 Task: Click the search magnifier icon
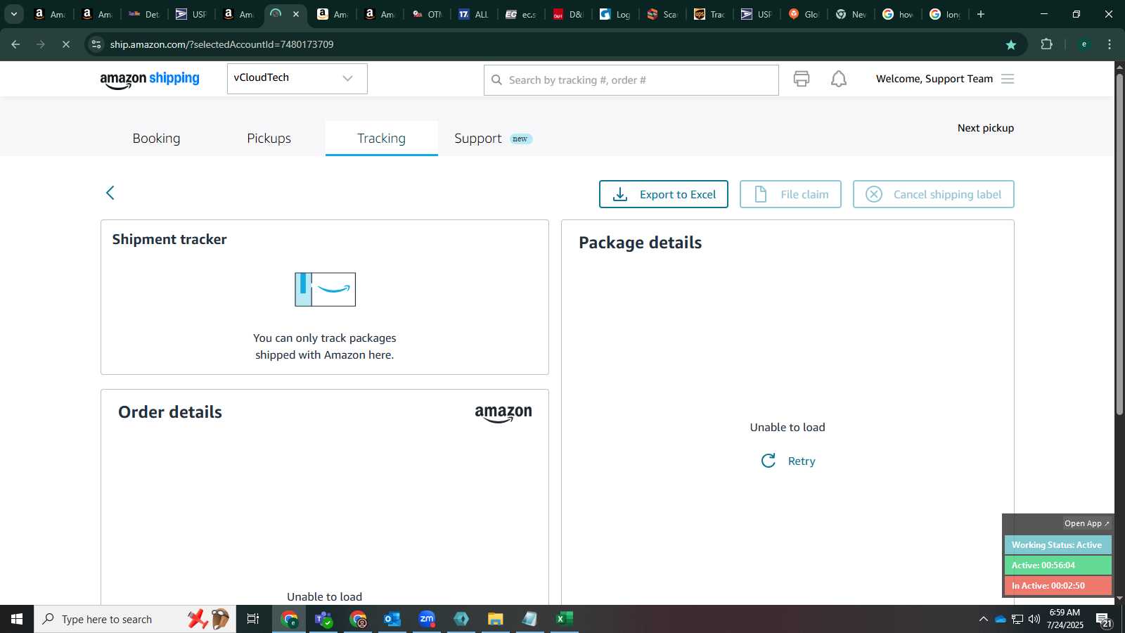(x=496, y=80)
